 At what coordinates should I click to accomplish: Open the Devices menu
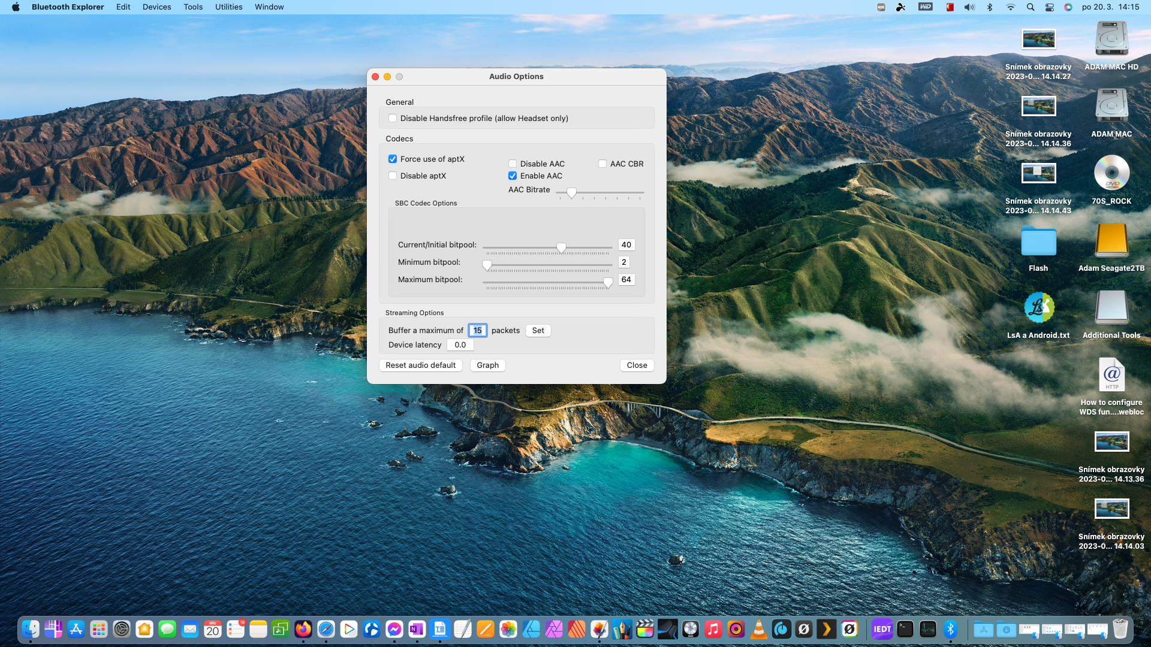(156, 7)
